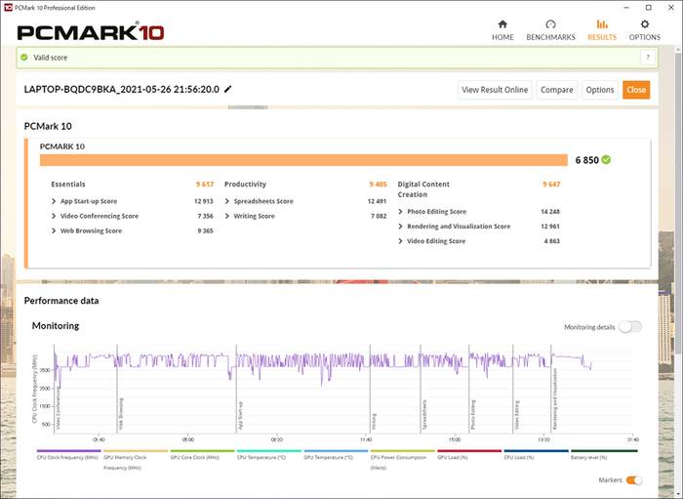Open the Benchmarks gauge icon
The height and width of the screenshot is (499, 683).
(550, 24)
